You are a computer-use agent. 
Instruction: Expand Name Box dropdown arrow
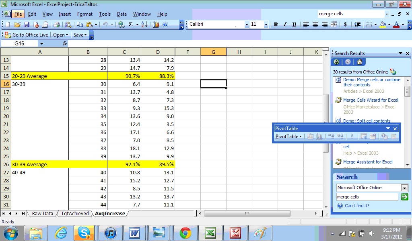pyautogui.click(x=41, y=43)
